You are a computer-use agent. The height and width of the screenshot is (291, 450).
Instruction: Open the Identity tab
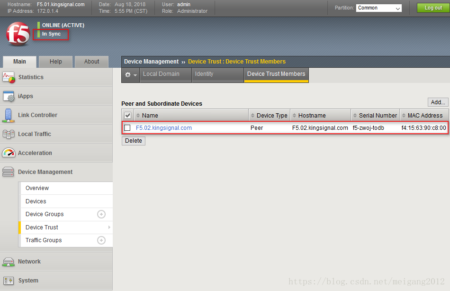[x=217, y=74]
